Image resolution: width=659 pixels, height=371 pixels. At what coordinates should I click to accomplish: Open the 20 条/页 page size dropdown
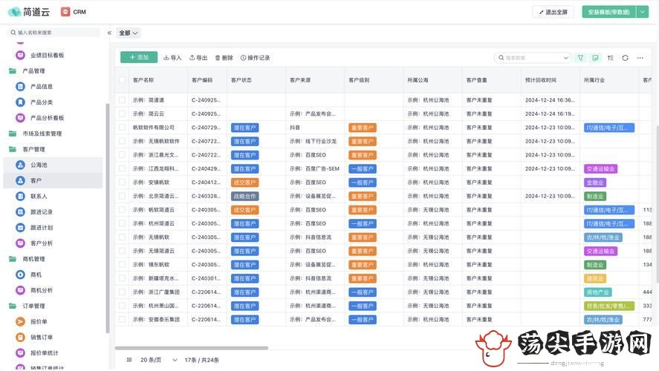[158, 360]
